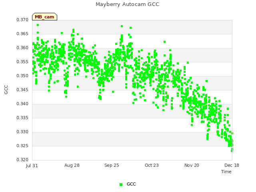Click the green GCC legend swatch
Image resolution: width=256 pixels, height=192 pixels.
[121, 184]
